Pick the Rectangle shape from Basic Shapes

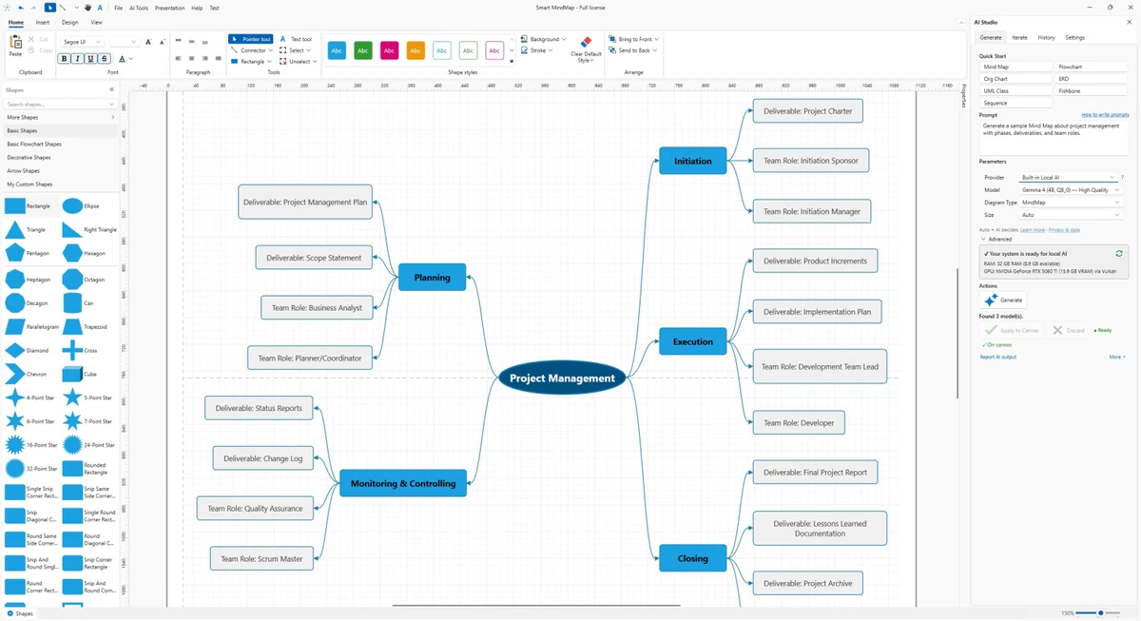pos(30,205)
